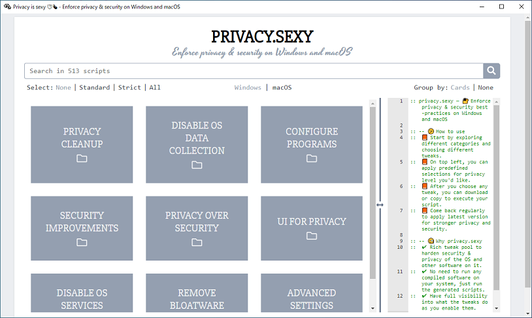Click the horizontal splitter handle arrow
The width and height of the screenshot is (532, 318).
(x=380, y=205)
